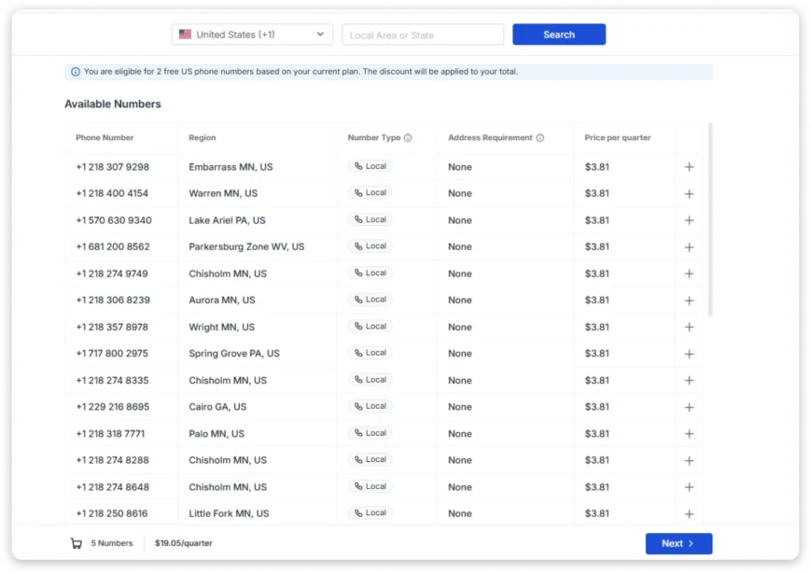This screenshot has width=811, height=574.
Task: Click the Local Area or State field
Action: point(423,35)
